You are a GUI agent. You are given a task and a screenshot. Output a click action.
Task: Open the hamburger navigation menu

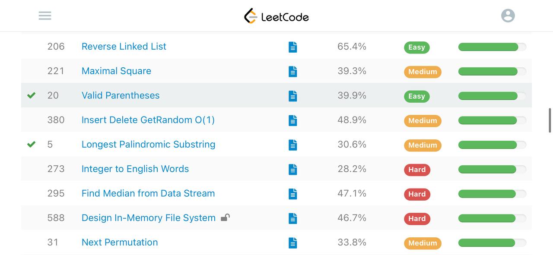tap(45, 16)
